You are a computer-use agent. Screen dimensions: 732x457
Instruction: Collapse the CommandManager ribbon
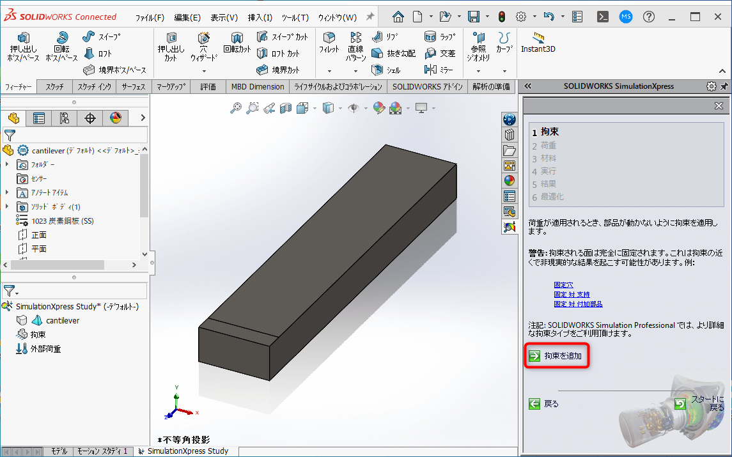tap(721, 70)
